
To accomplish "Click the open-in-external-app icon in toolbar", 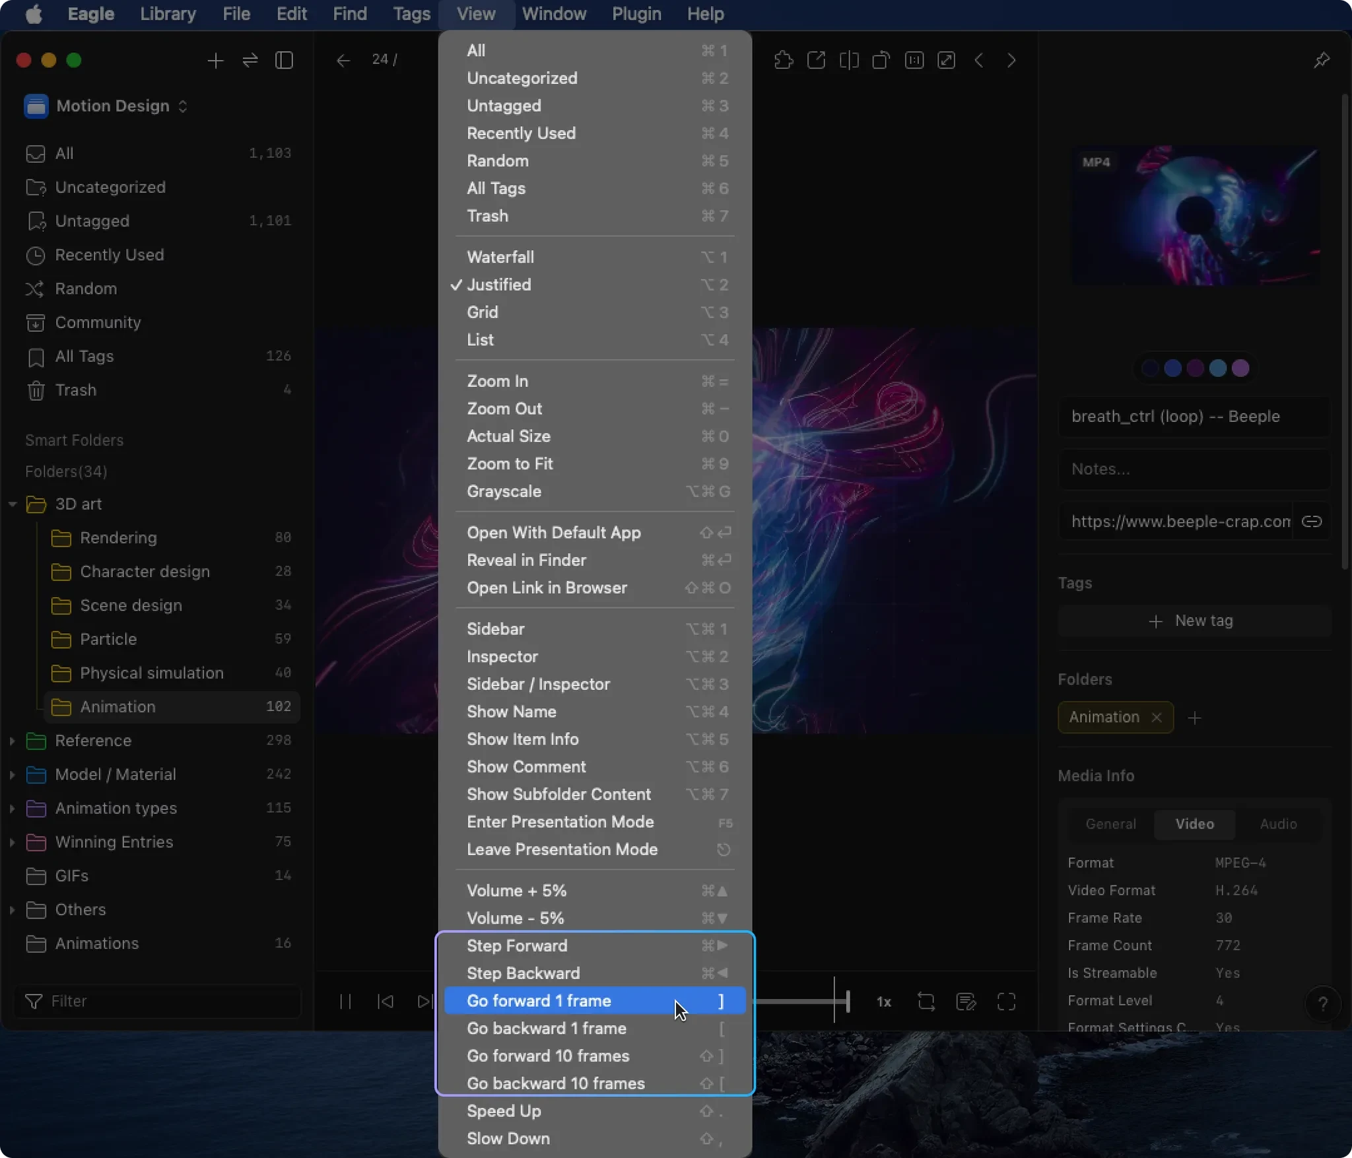I will click(816, 61).
